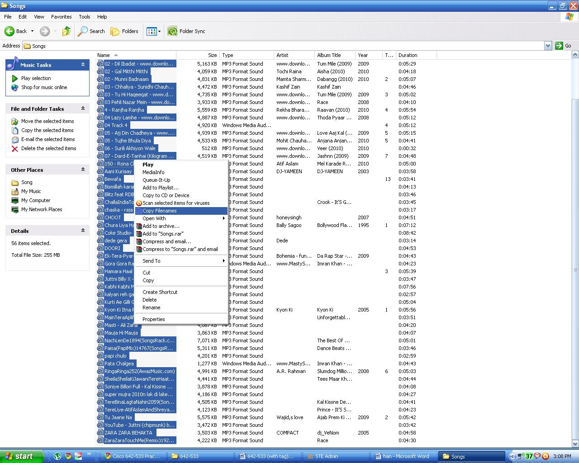
Task: Open the File menu
Action: click(8, 17)
